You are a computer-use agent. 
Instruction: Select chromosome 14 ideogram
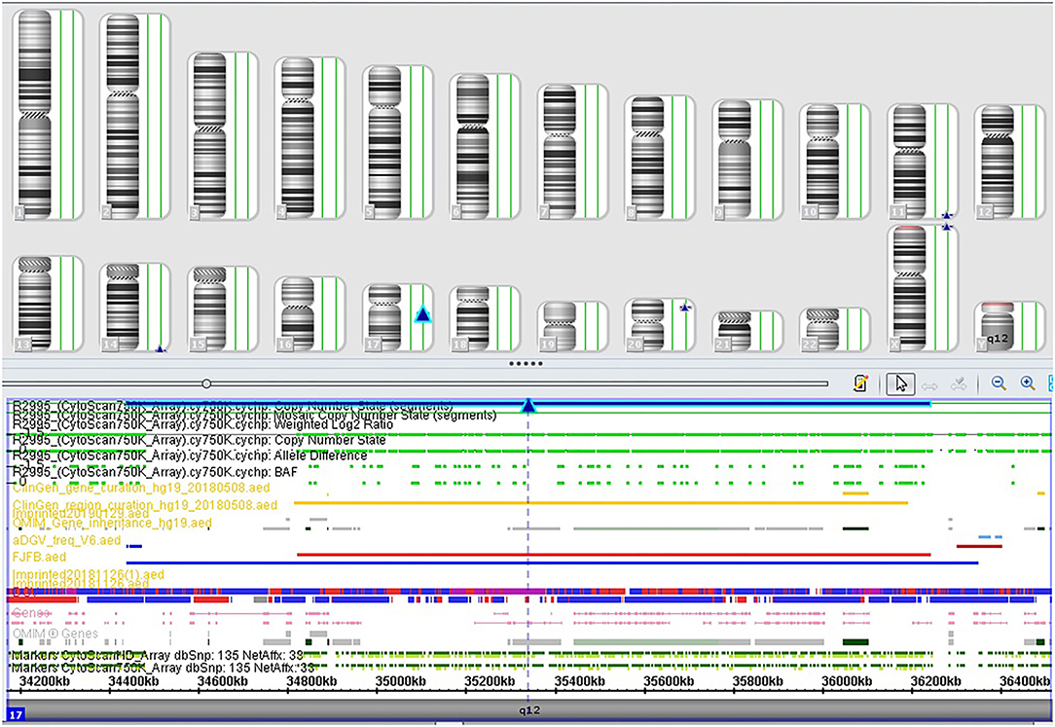123,308
